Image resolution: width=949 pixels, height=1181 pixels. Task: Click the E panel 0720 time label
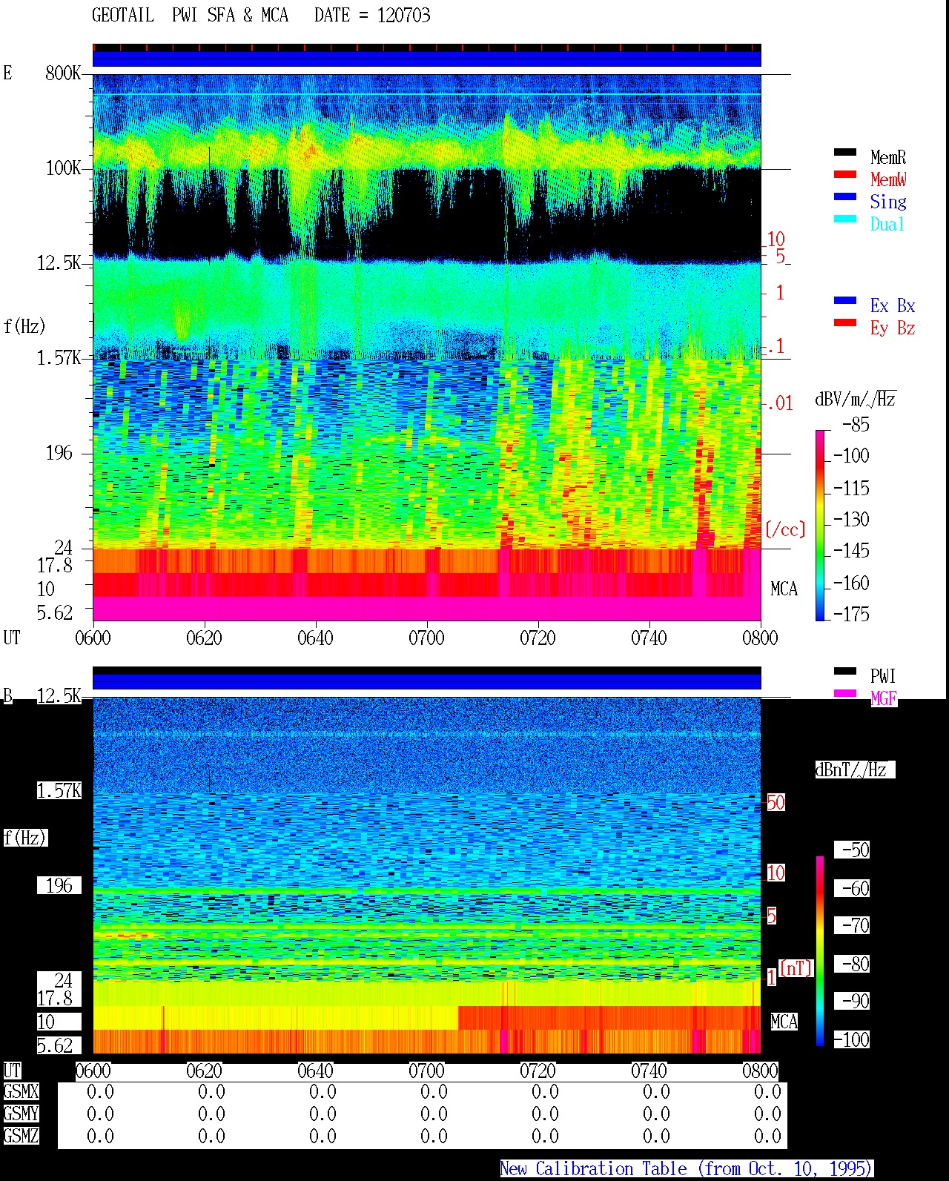538,638
